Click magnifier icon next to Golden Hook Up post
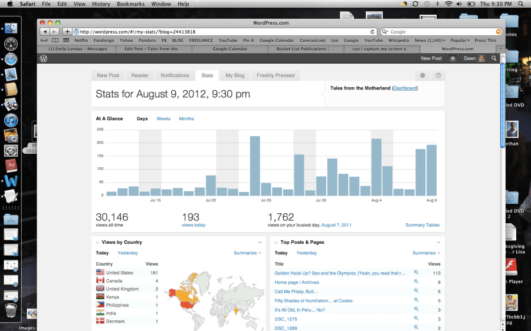The width and height of the screenshot is (531, 331). click(416, 273)
